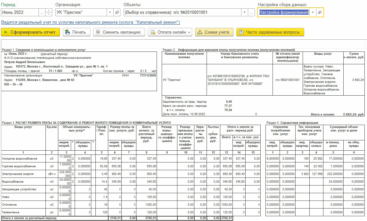Select the норматив value 6,935000 in Раздел 4

(273, 159)
